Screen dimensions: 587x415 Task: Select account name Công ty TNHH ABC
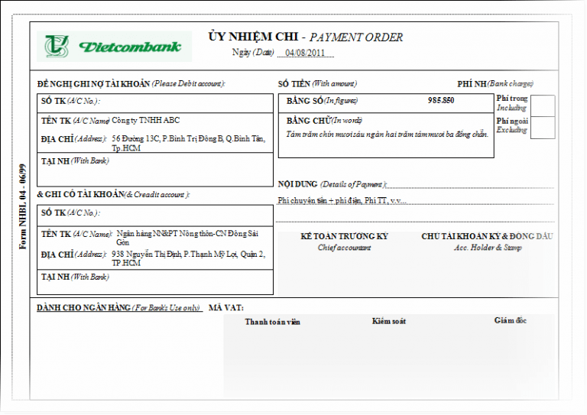tap(146, 120)
